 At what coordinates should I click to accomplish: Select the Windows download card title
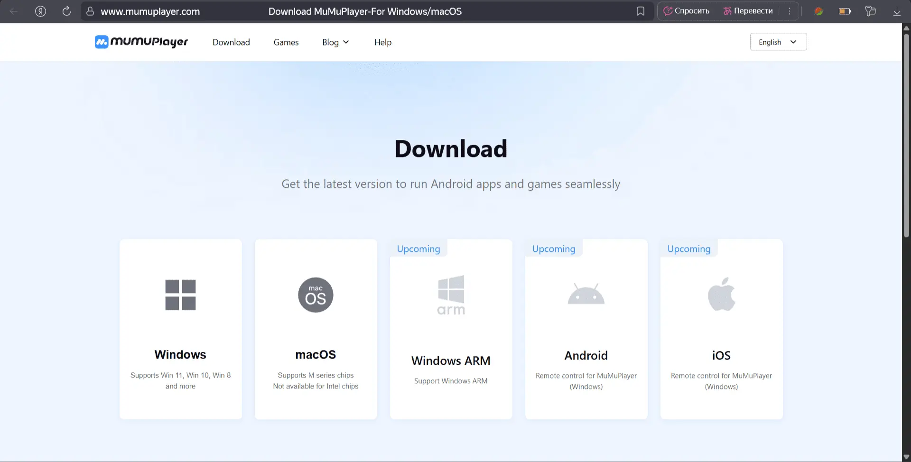pos(180,355)
